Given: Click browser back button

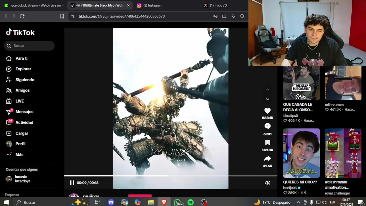Looking at the screenshot, I should (x=6, y=16).
